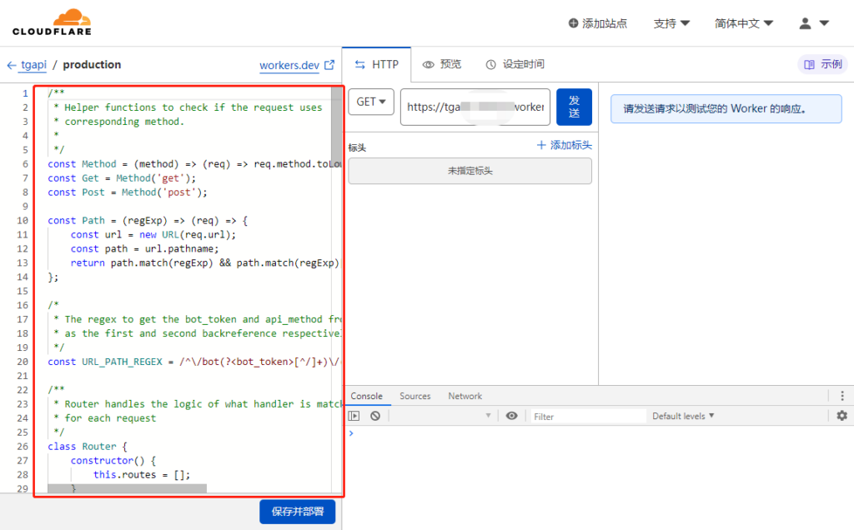The width and height of the screenshot is (854, 530).
Task: Click the 保存并部署 button
Action: (x=297, y=512)
